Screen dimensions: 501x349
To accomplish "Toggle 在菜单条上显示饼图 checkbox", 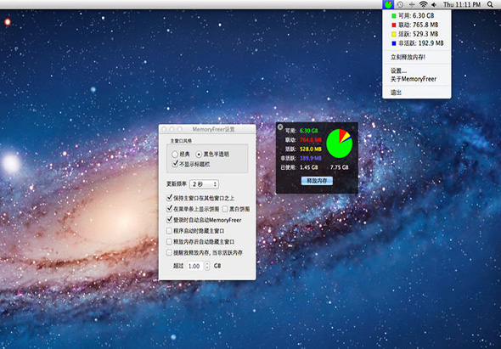I will [169, 209].
